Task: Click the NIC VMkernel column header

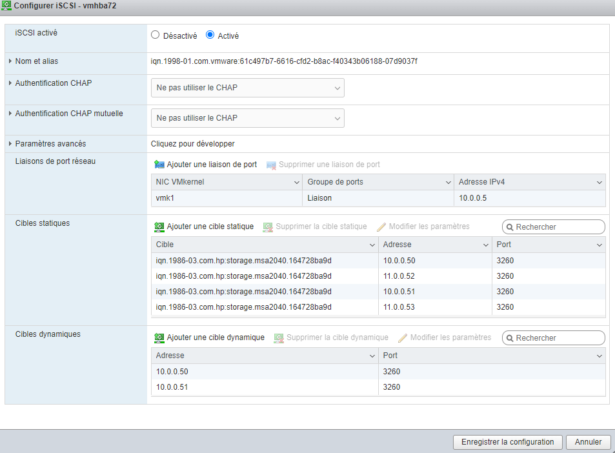Action: [x=227, y=182]
